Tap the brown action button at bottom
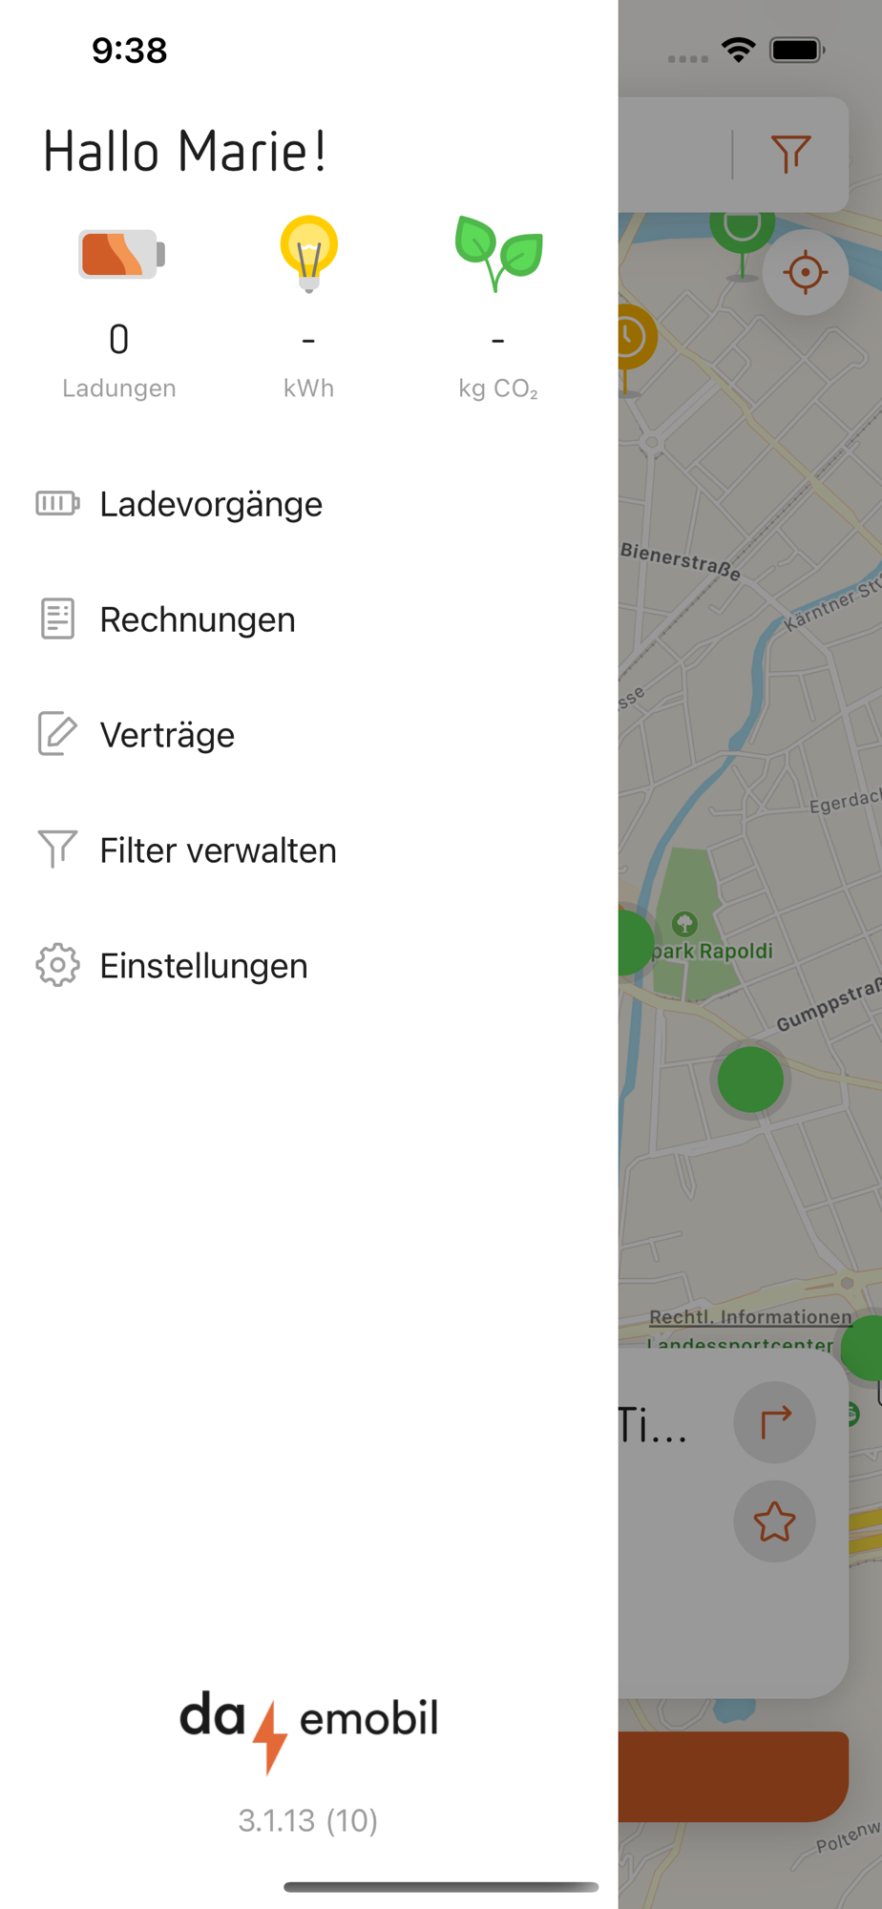This screenshot has height=1909, width=882. point(733,1776)
